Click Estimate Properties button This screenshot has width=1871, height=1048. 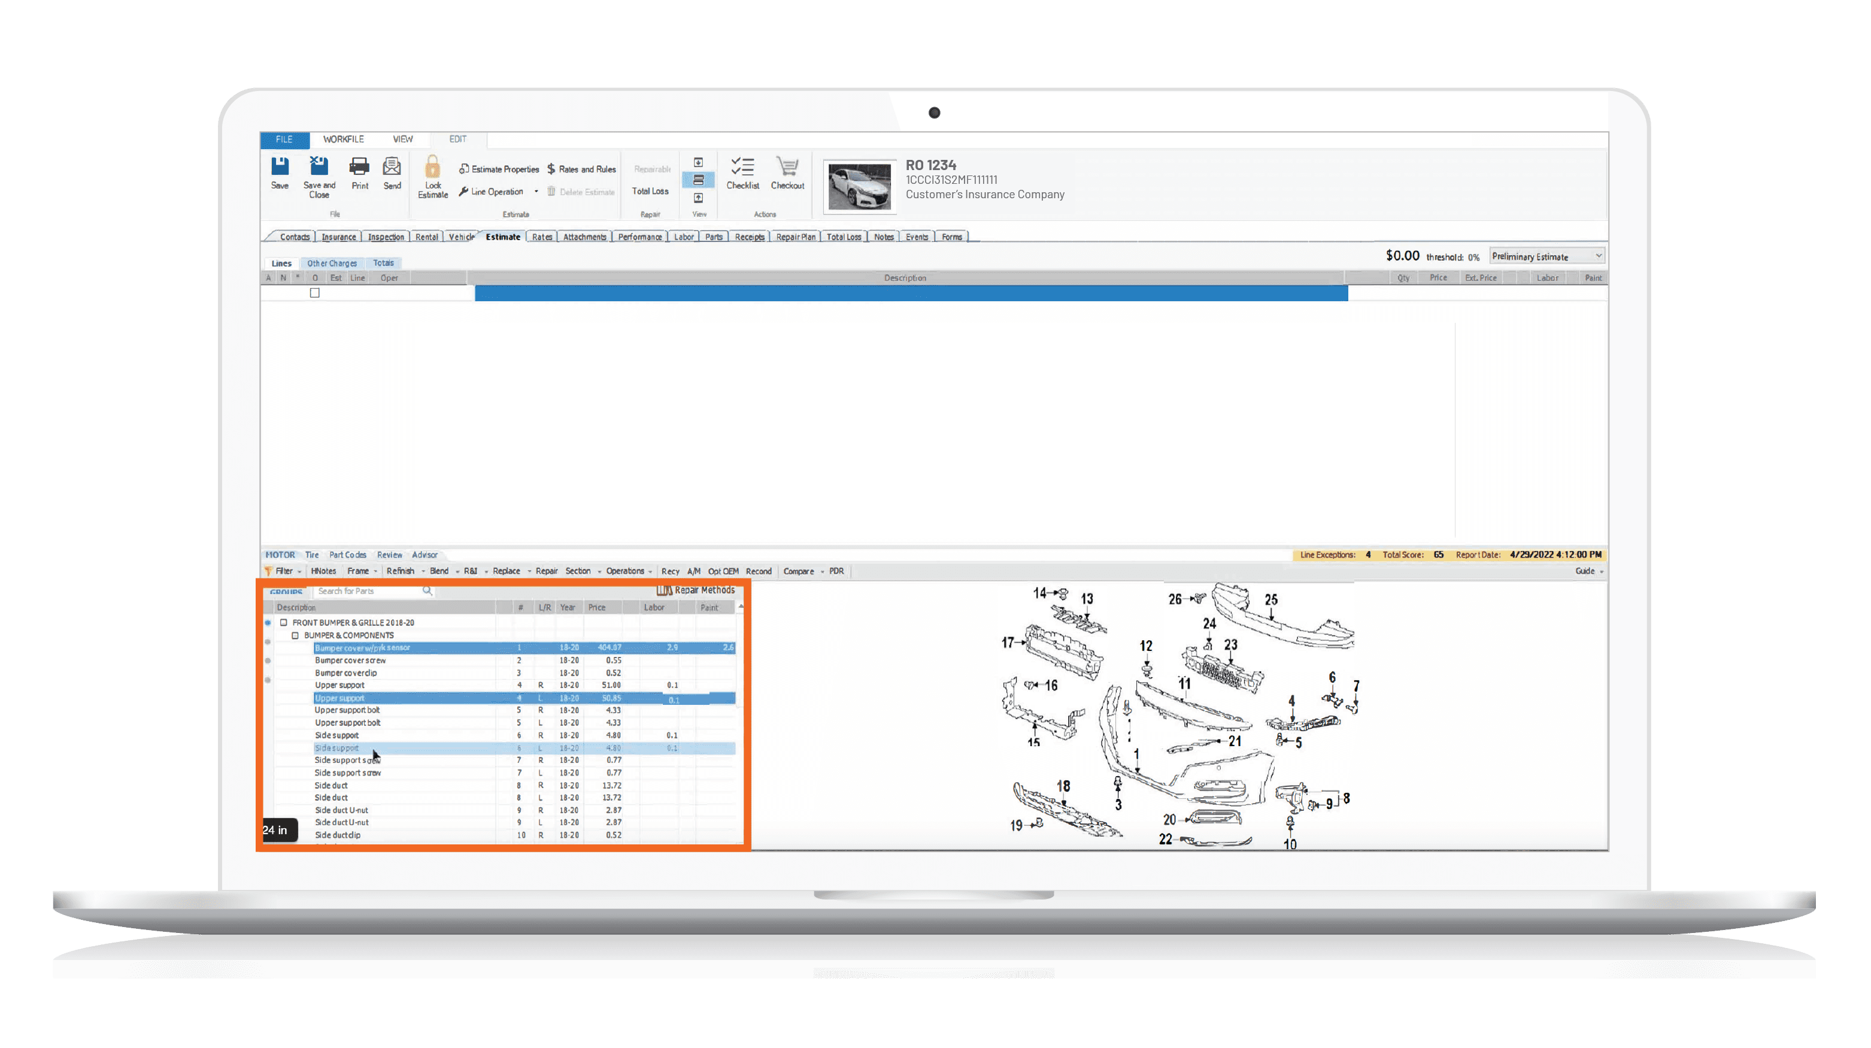click(x=499, y=169)
